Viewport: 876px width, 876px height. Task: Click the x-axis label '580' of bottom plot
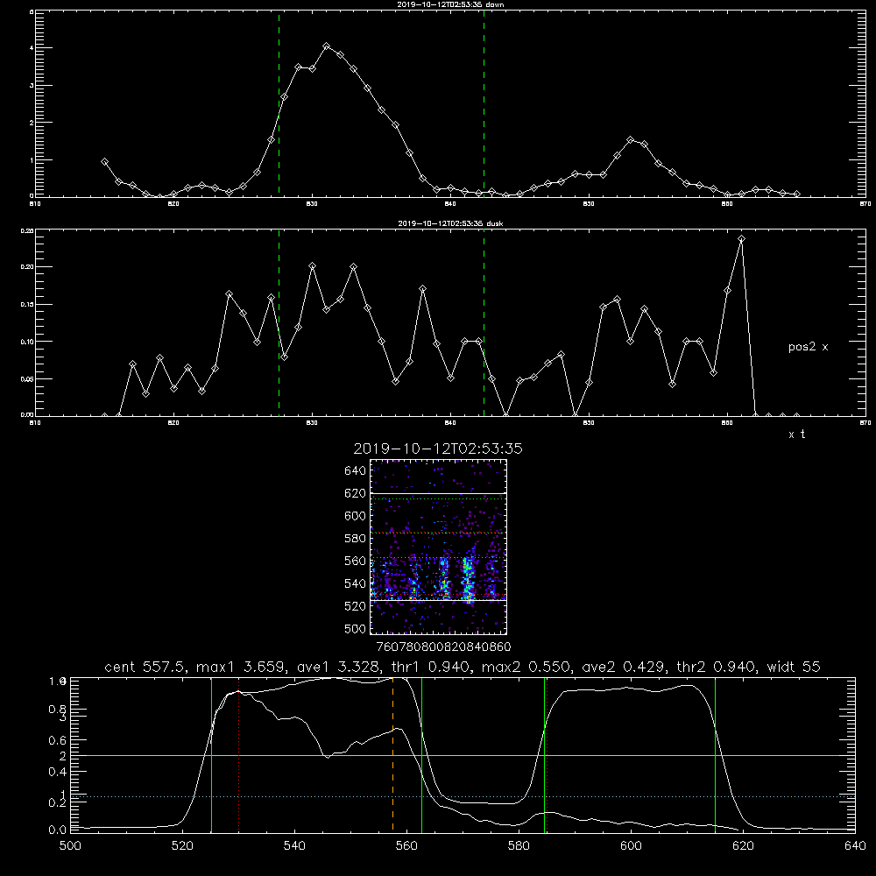coord(519,846)
